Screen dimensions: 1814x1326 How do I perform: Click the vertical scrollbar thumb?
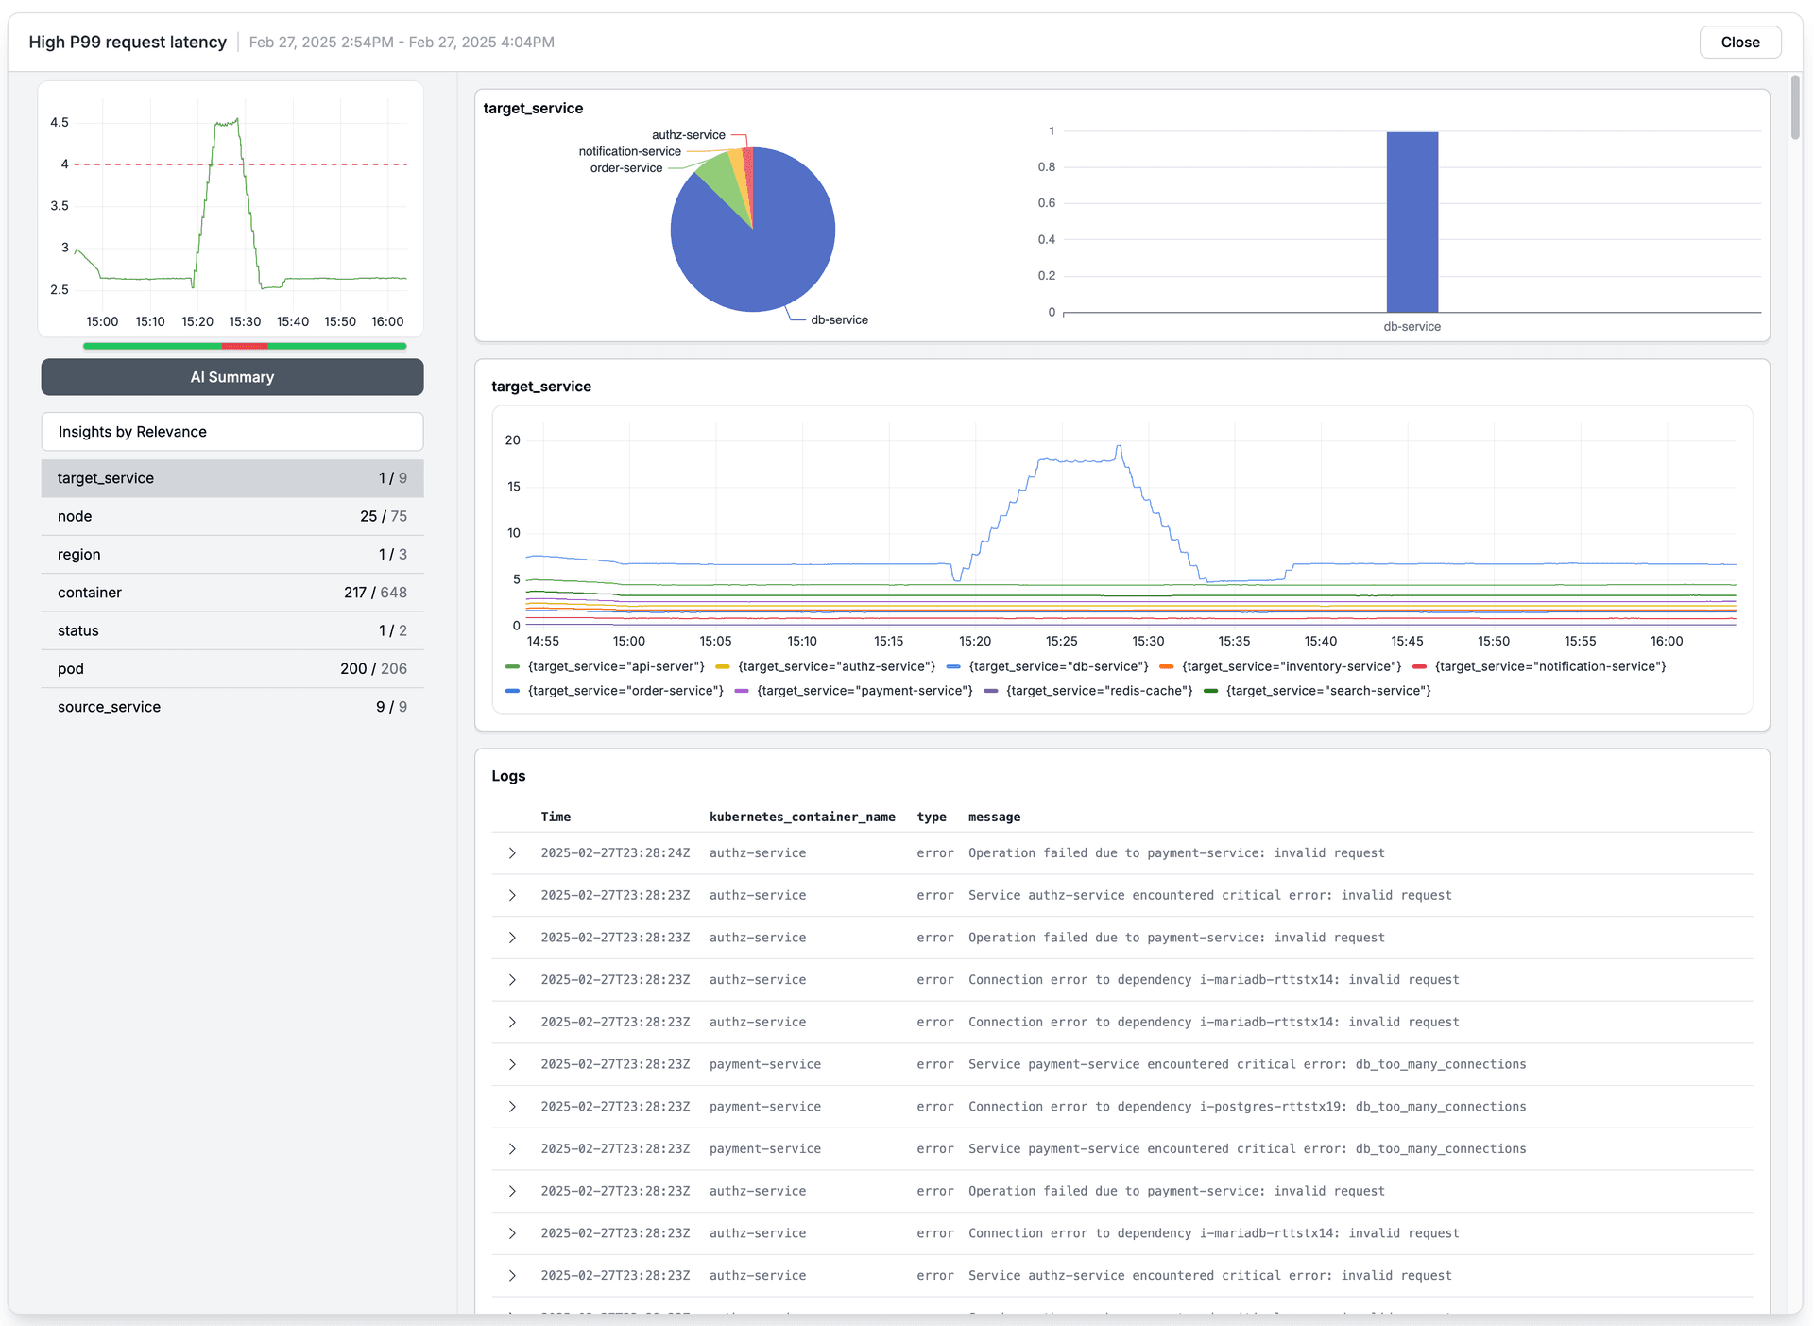pos(1795,107)
